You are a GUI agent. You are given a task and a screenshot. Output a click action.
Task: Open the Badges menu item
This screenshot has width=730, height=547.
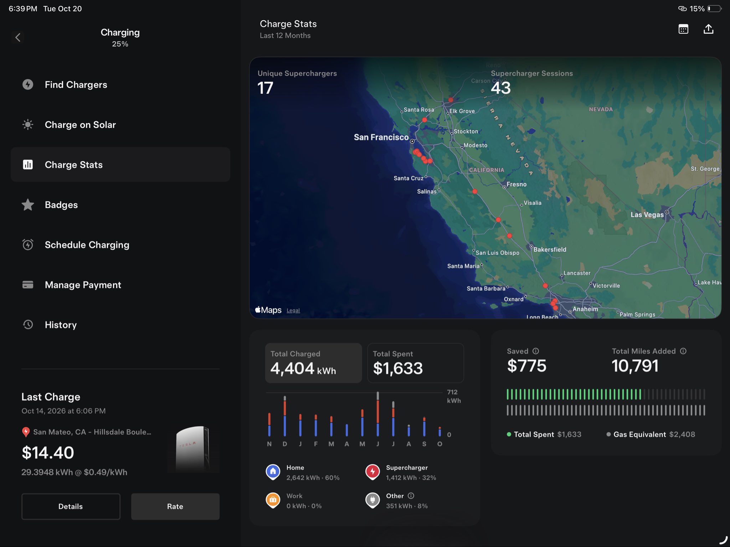click(120, 205)
